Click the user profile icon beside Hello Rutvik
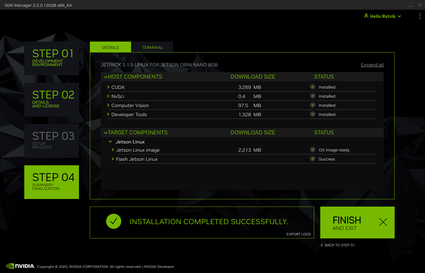Image resolution: width=425 pixels, height=273 pixels. click(366, 16)
